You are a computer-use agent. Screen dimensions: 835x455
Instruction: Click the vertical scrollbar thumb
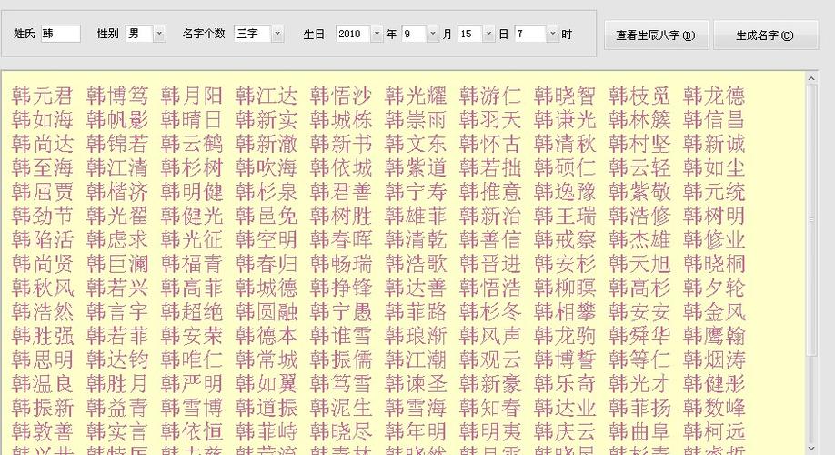(x=811, y=220)
